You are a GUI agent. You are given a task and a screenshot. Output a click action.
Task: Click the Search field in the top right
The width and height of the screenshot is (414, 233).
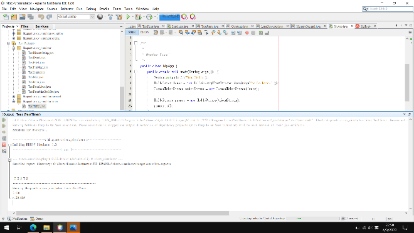(387, 9)
